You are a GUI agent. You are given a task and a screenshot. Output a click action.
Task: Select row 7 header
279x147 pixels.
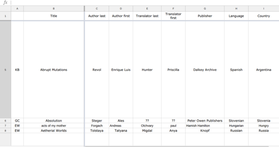click(5, 126)
